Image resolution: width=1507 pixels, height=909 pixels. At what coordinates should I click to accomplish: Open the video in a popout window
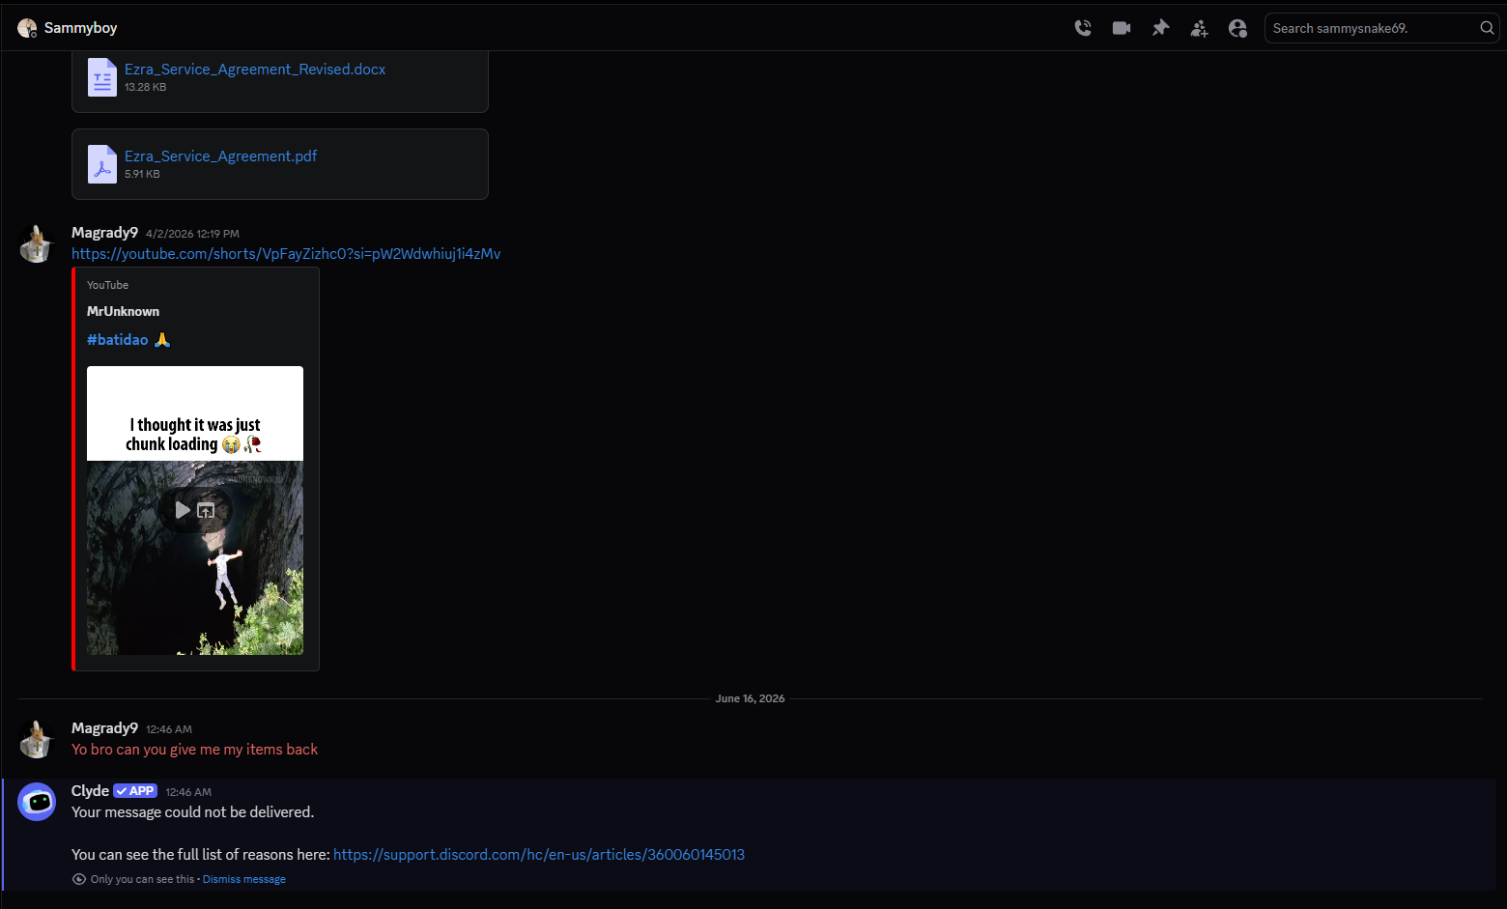click(x=206, y=510)
